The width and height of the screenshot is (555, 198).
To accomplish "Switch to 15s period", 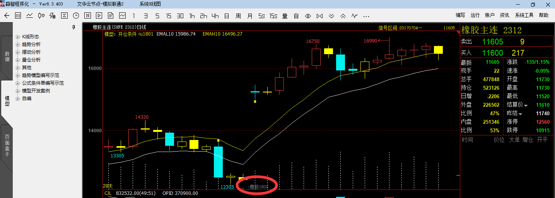I will tap(273, 16).
